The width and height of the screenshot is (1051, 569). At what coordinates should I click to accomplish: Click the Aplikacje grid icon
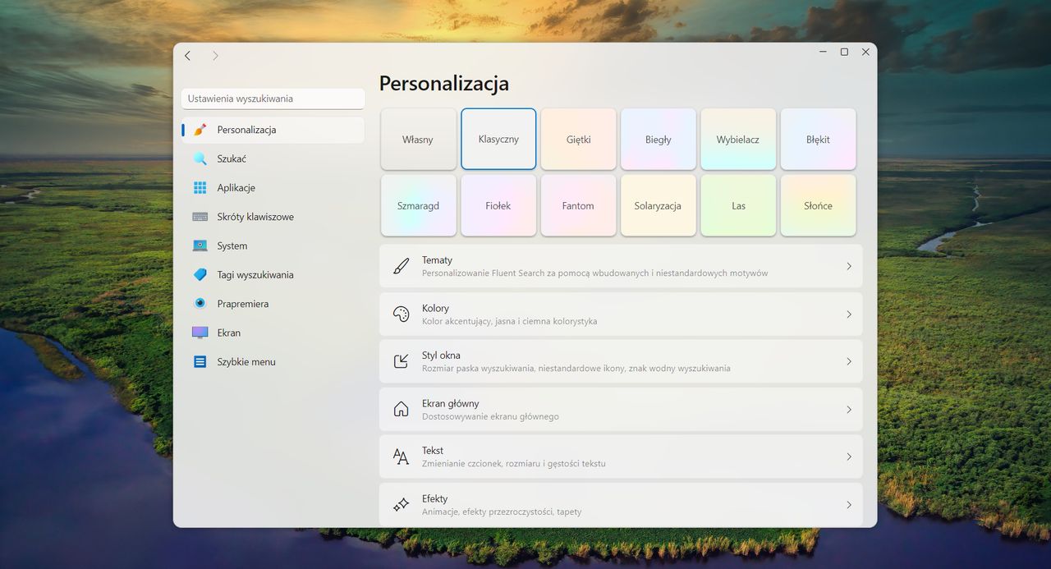pyautogui.click(x=200, y=188)
